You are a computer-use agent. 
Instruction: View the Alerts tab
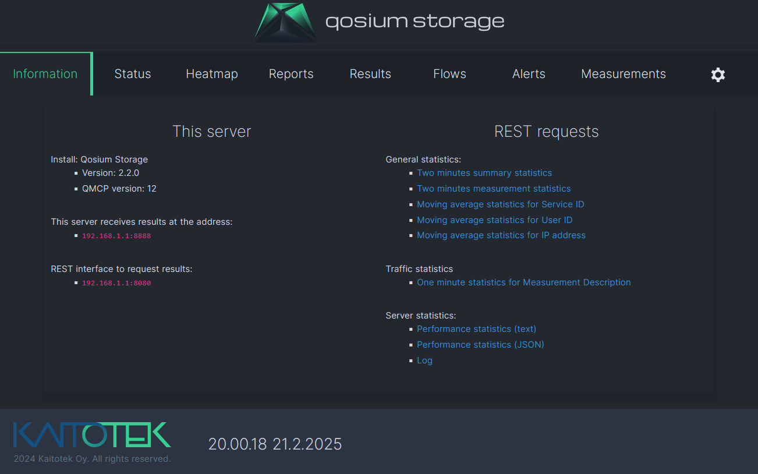point(529,74)
